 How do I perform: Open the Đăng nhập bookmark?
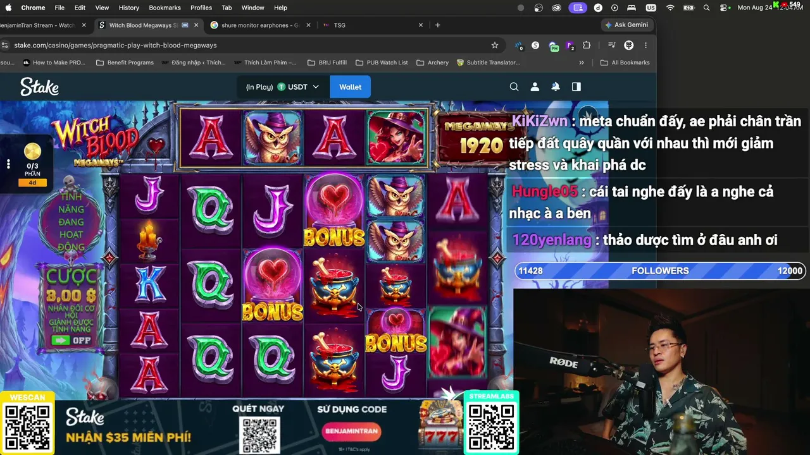point(194,63)
